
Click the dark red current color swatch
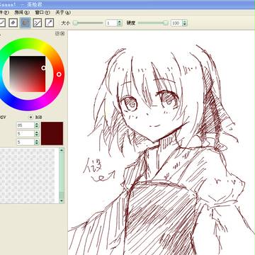[52, 133]
